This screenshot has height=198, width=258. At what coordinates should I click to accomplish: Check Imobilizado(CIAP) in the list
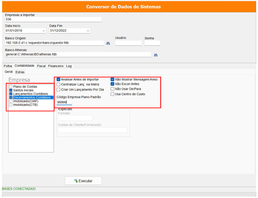click(x=11, y=101)
